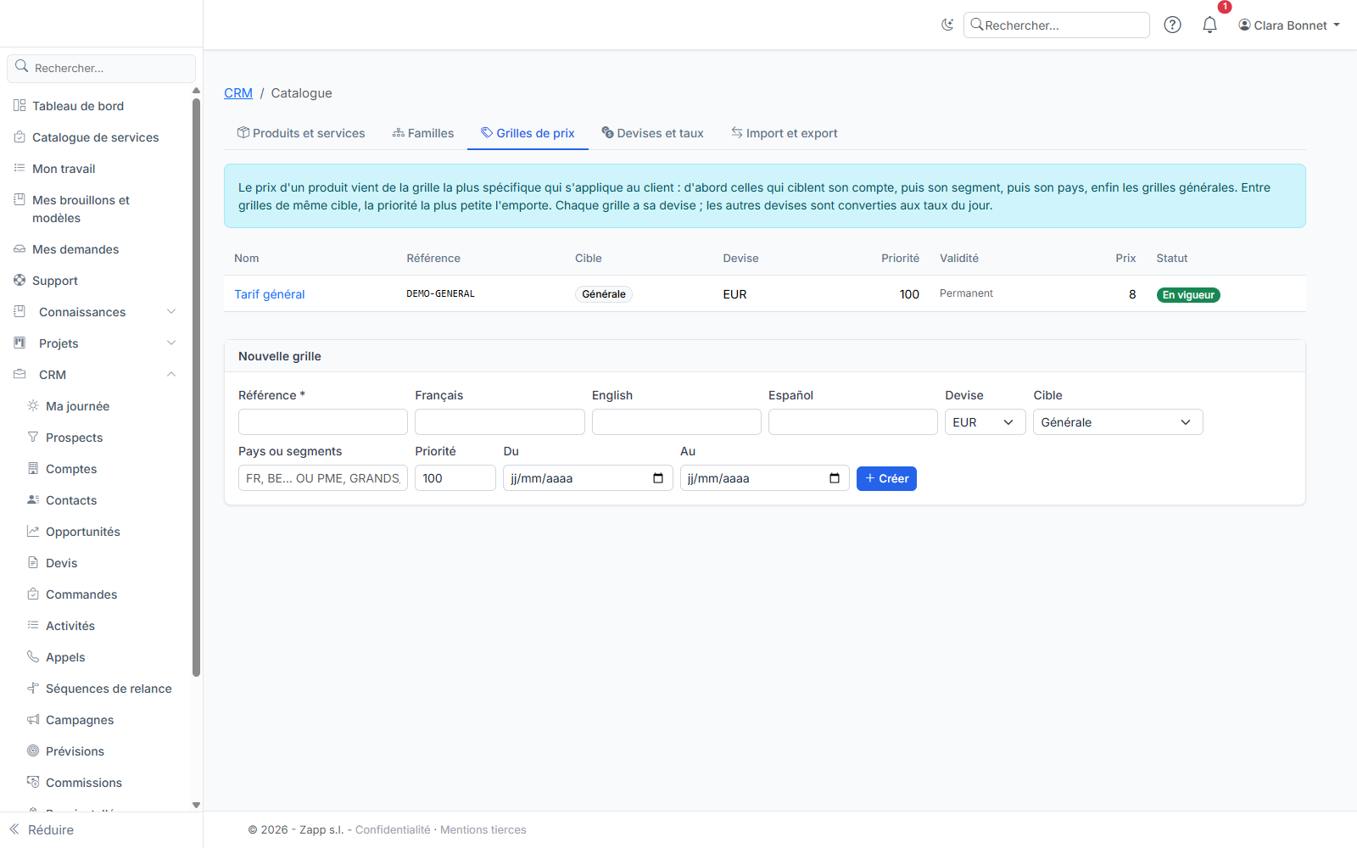The width and height of the screenshot is (1357, 848).
Task: Open the Confidentialité footer link
Action: point(393,830)
